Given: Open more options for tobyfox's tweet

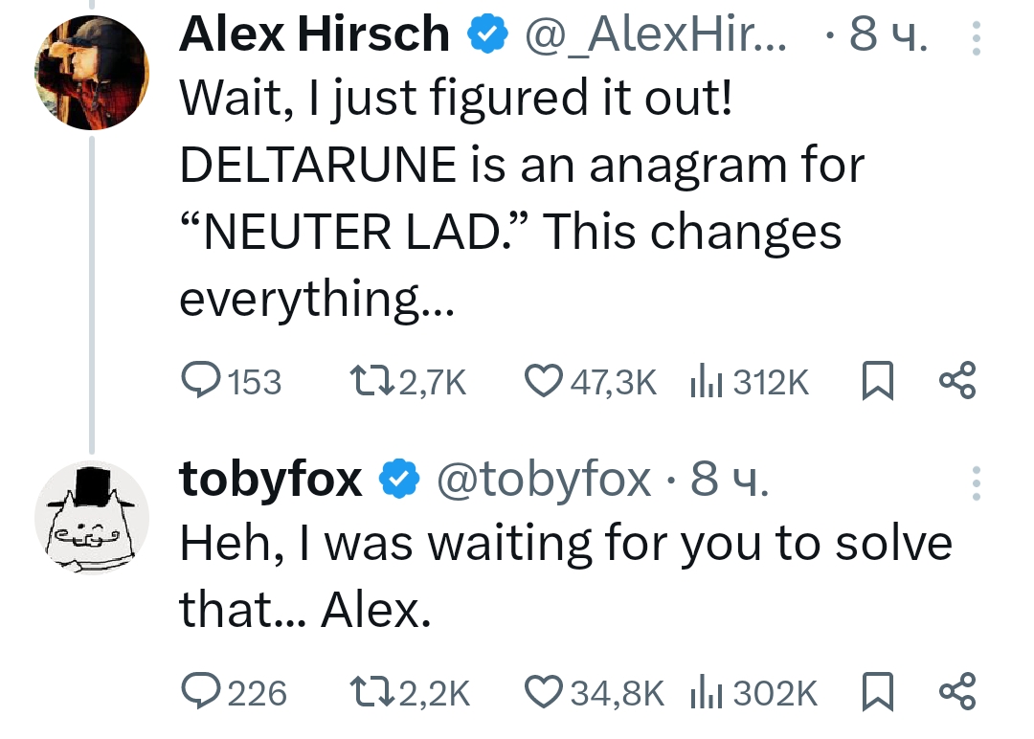Looking at the screenshot, I should [976, 483].
